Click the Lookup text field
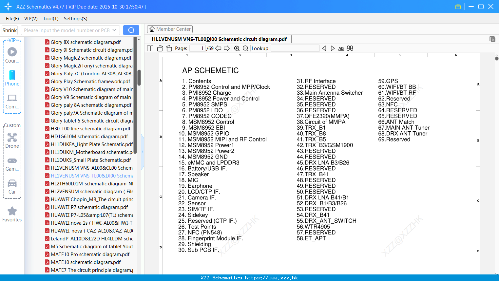499x281 pixels. [x=295, y=48]
